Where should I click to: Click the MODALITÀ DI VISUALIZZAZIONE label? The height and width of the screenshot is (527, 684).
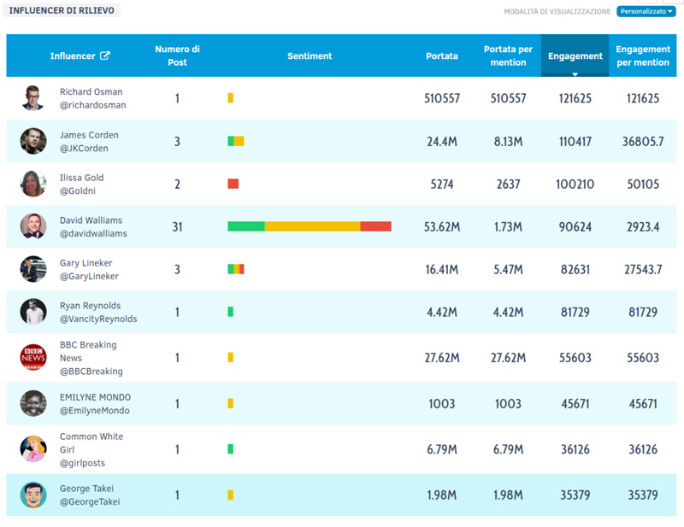(x=557, y=12)
